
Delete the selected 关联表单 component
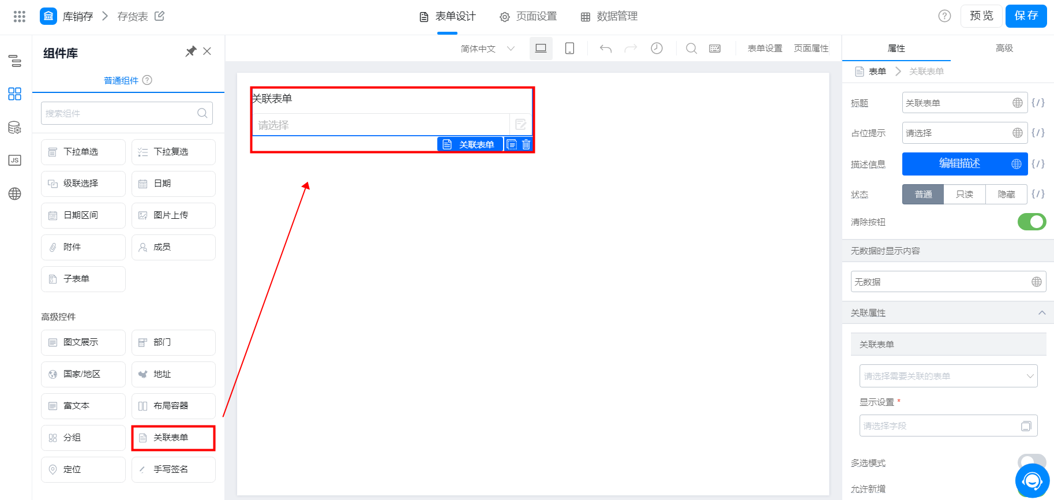[526, 144]
